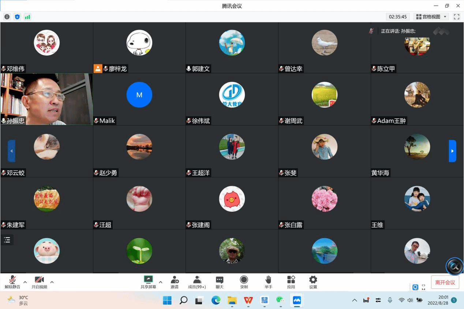Expand the video options arrow beside 开启视频
Image resolution: width=464 pixels, height=309 pixels.
(x=52, y=282)
